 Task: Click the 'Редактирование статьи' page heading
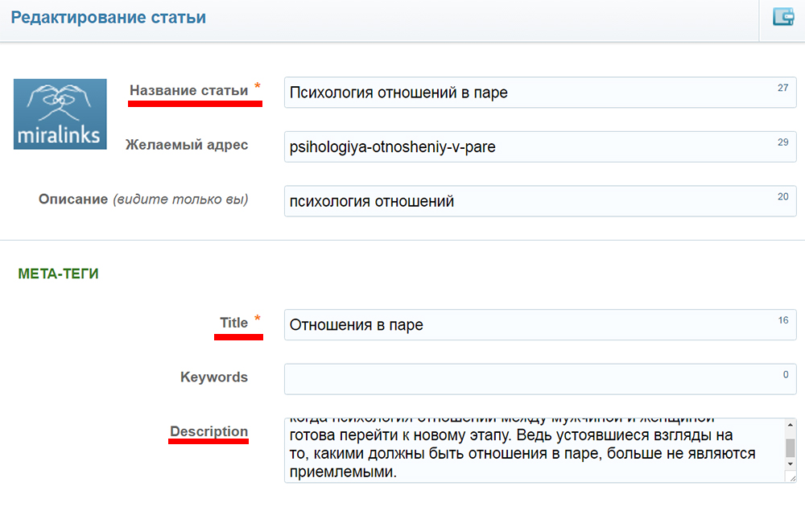coord(108,17)
